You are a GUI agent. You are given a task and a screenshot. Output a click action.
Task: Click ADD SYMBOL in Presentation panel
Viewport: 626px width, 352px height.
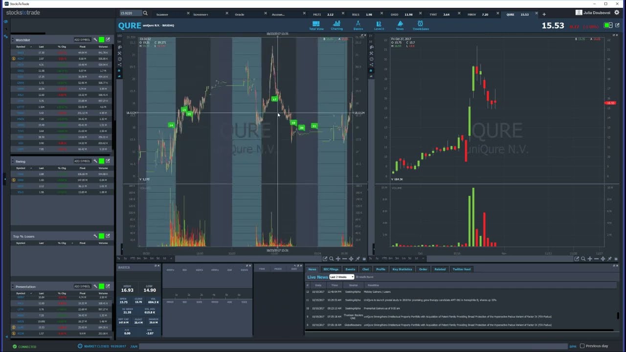coord(82,286)
